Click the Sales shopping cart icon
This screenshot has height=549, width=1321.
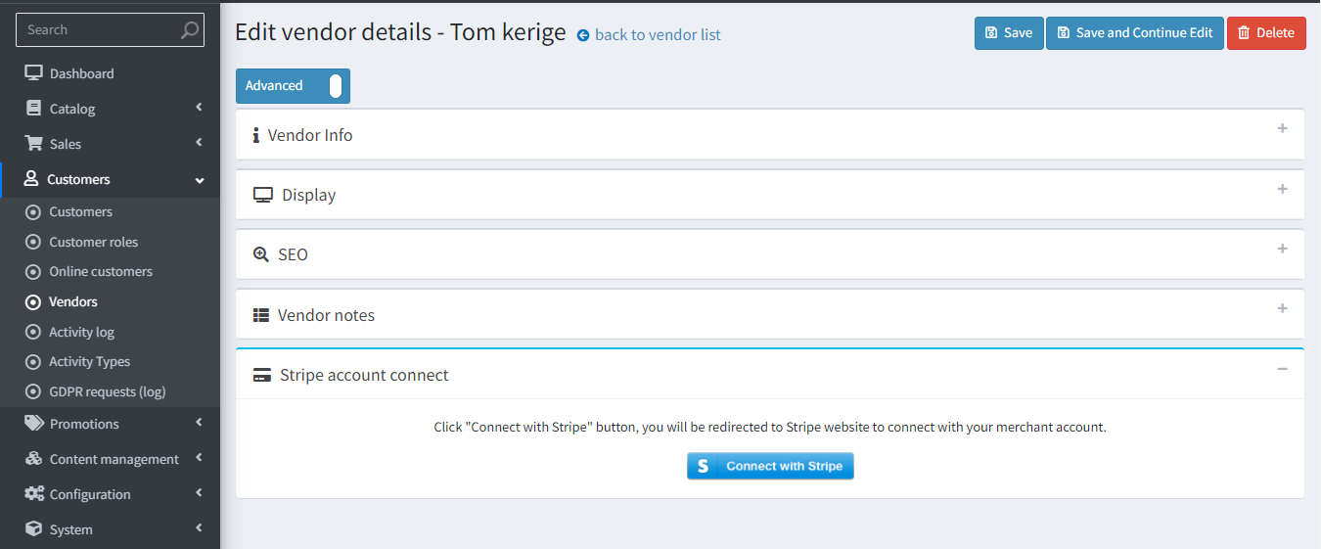click(34, 143)
